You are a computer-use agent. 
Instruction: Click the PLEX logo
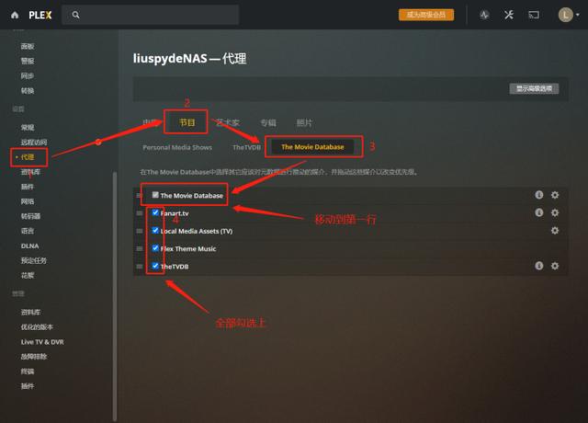40,15
